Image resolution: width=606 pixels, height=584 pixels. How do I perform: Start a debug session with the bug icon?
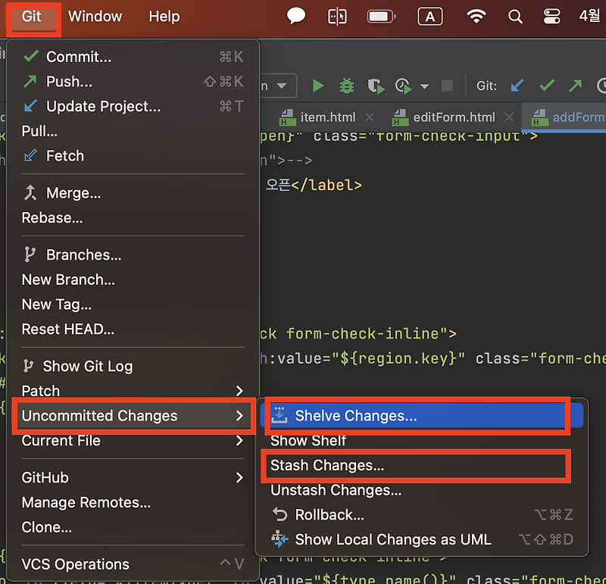[346, 85]
